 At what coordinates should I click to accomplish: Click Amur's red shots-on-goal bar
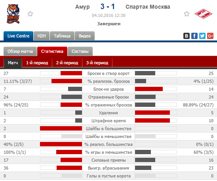click(71, 73)
